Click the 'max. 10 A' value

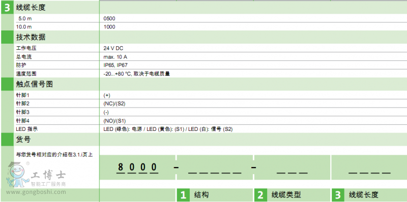pos(115,57)
